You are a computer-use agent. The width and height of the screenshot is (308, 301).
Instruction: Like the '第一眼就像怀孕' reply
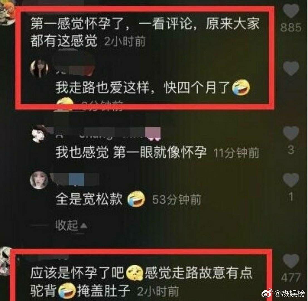click(291, 133)
